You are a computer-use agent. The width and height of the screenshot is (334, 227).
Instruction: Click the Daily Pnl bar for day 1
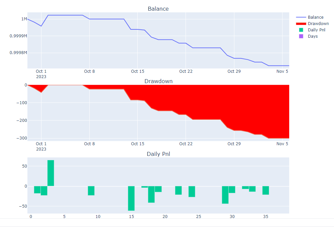point(37,190)
